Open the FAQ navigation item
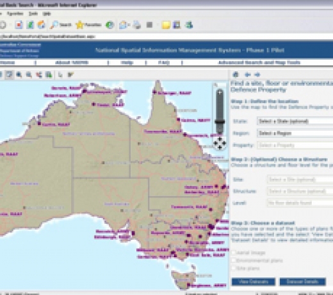 point(164,63)
